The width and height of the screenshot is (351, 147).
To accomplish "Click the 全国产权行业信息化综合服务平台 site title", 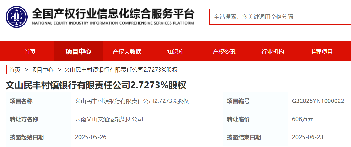I will pos(113,13).
